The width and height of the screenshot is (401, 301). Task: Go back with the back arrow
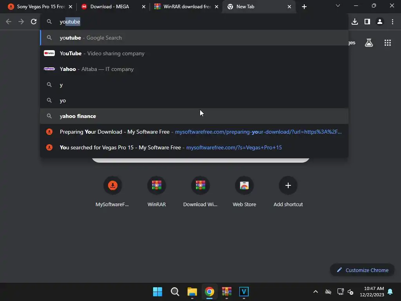[x=9, y=22]
